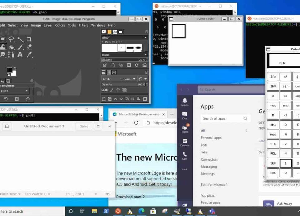Click the refresh brushes icon
Image resolution: width=300 pixels, height=216 pixels.
pyautogui.click(x=137, y=65)
